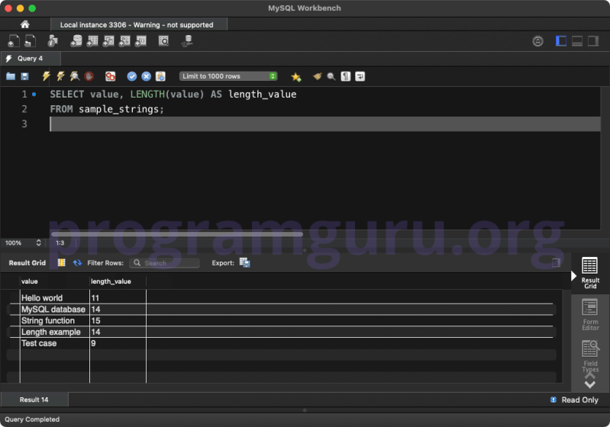Screen dimensions: 610x427
Task: Toggle invisible characters display icon
Action: [346, 76]
